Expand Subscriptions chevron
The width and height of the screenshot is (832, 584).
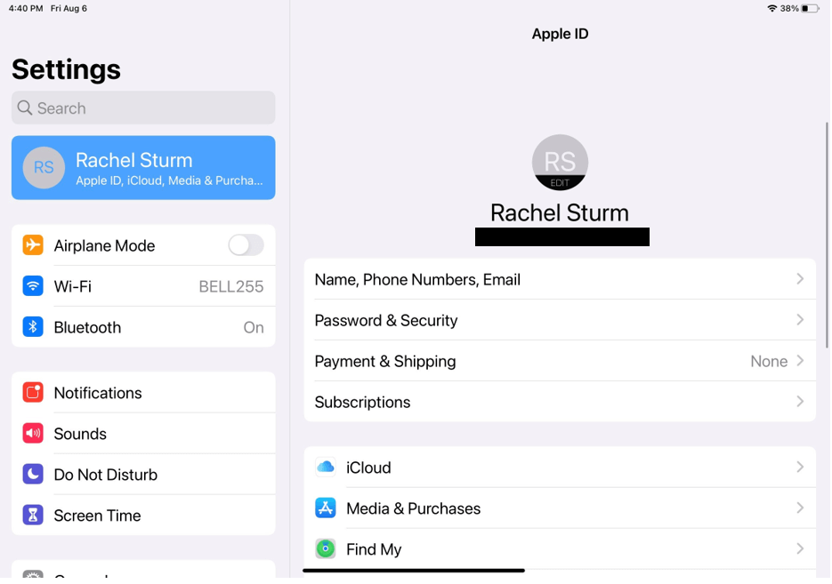coord(800,401)
